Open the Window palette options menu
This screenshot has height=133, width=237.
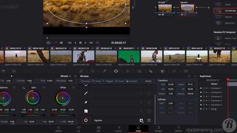tap(195, 76)
